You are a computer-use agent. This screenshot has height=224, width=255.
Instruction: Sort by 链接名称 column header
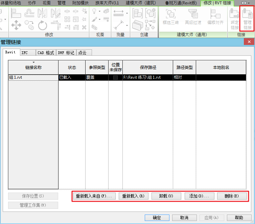[33, 67]
